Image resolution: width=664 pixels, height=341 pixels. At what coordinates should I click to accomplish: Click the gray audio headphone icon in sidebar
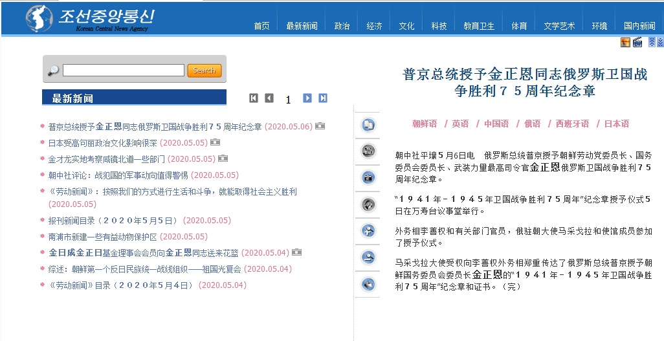pos(368,204)
